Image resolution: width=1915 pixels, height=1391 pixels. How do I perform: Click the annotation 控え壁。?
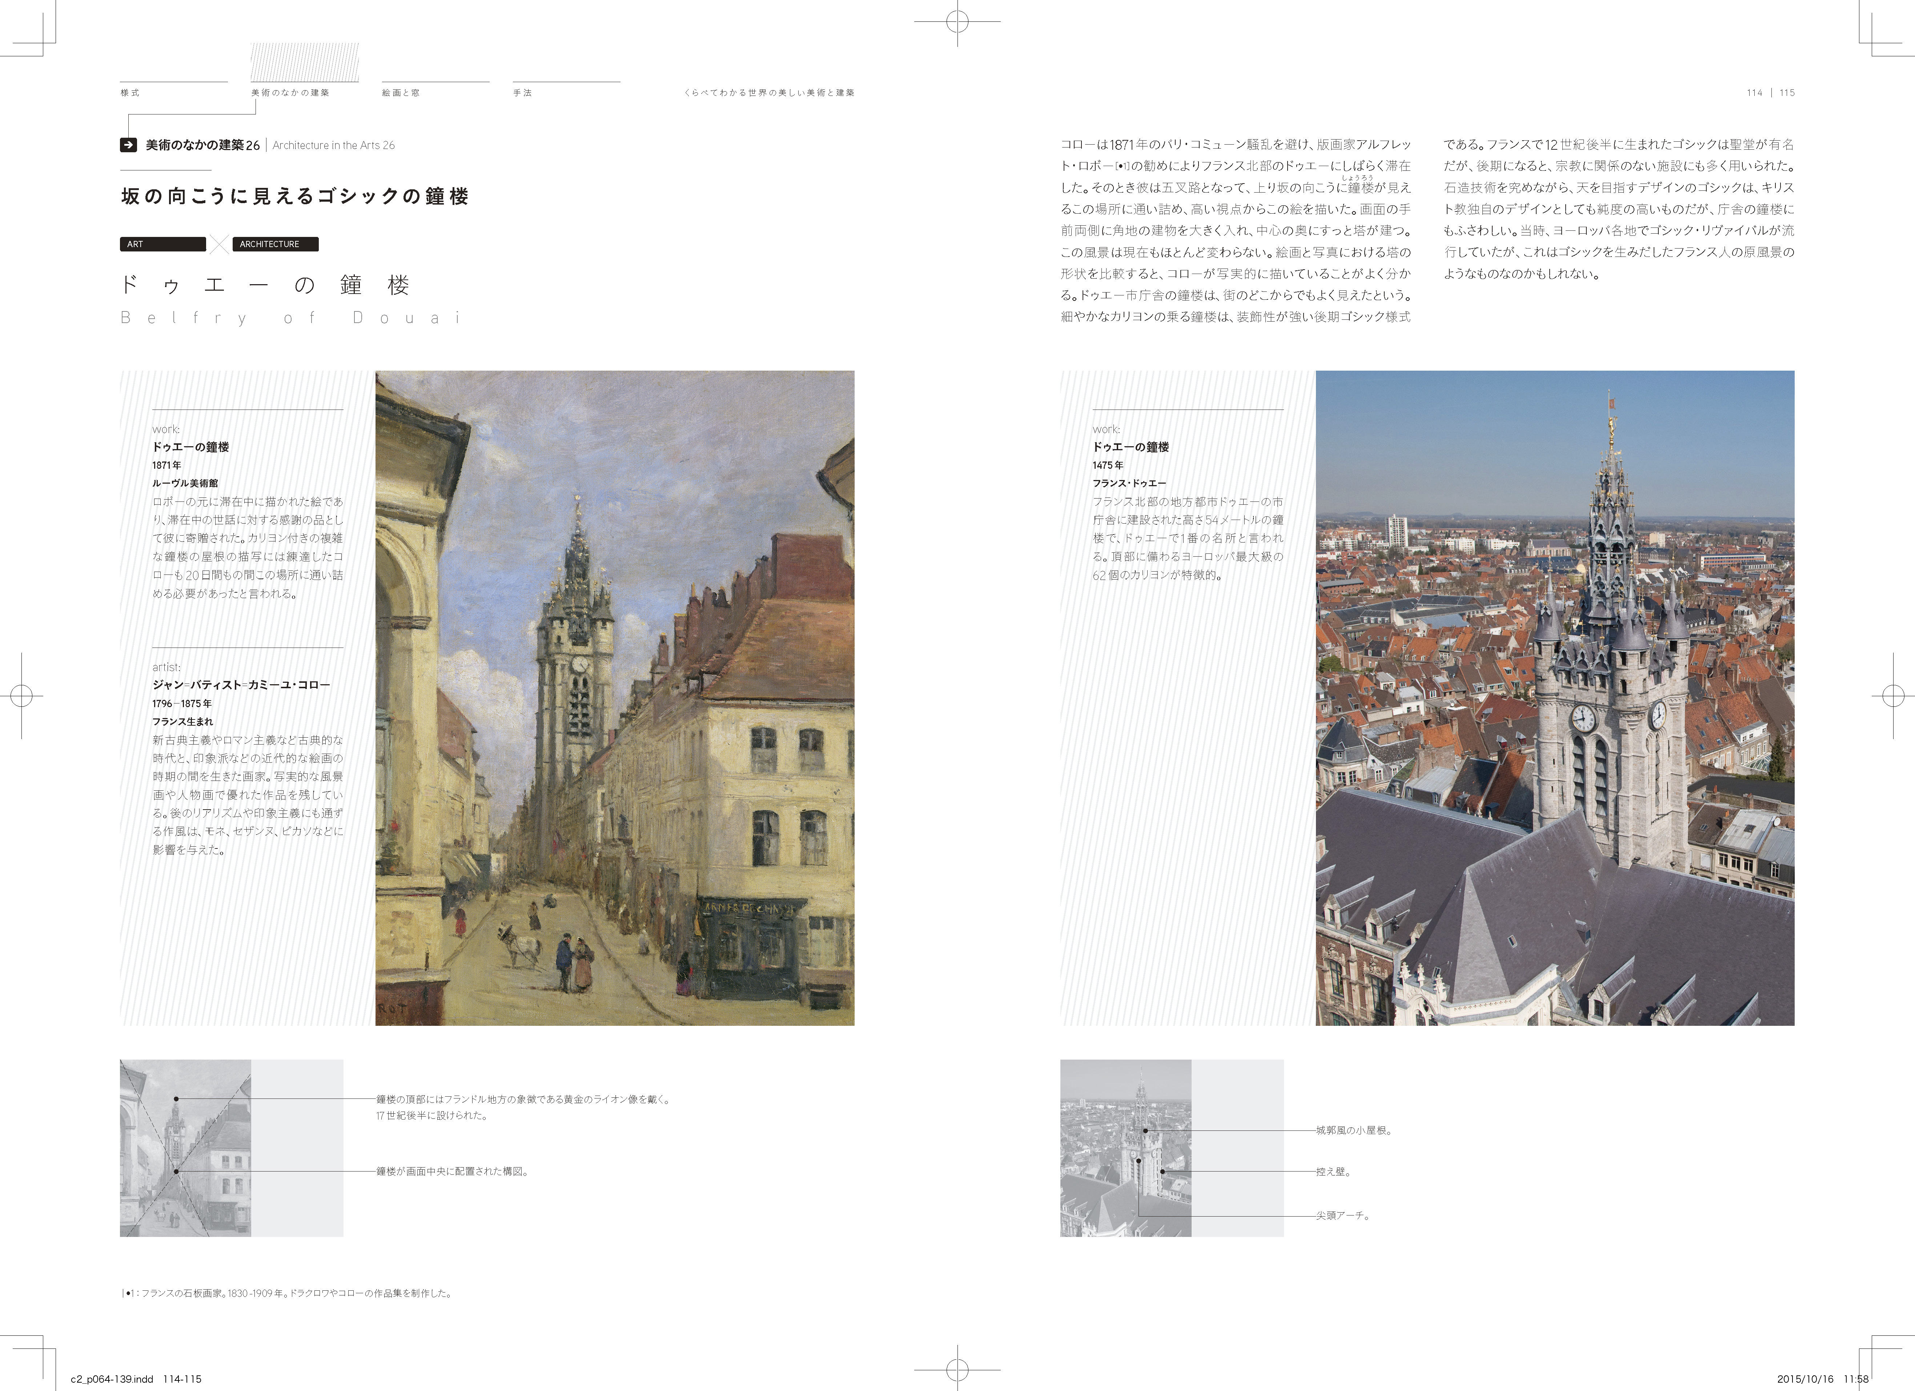click(x=1333, y=1172)
